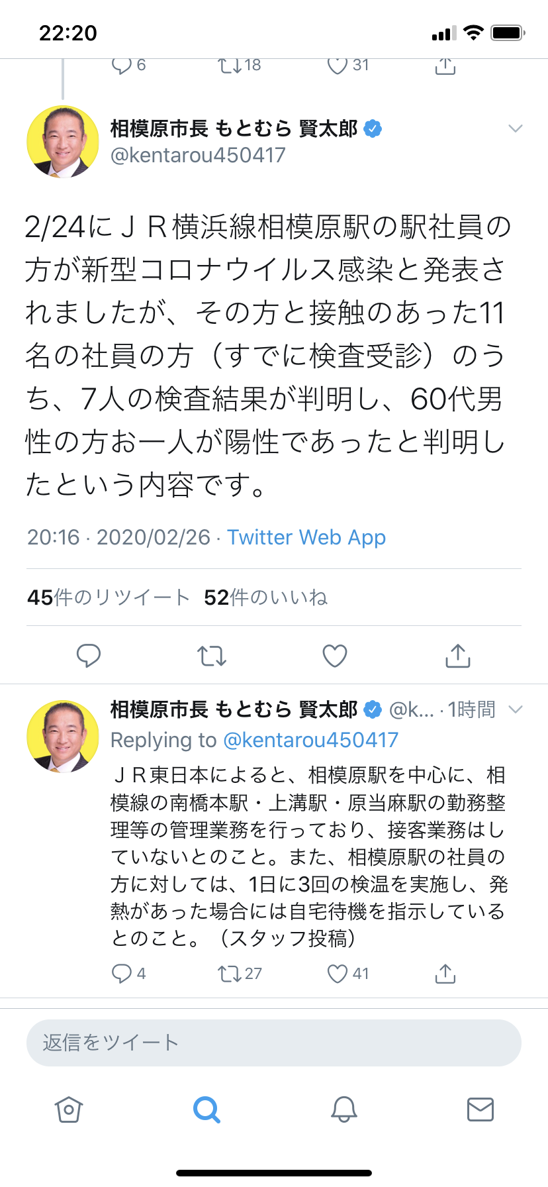Screen dimensions: 548x1187
Task: Reply to the JR東日本 follow-up tweet
Action: coord(122,973)
